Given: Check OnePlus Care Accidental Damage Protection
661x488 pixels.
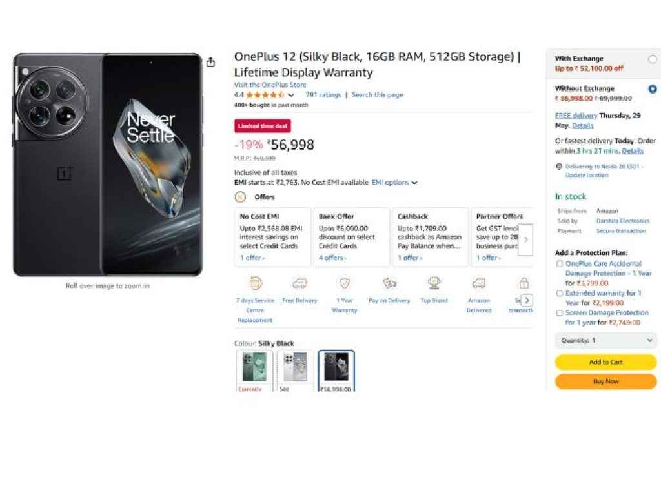Looking at the screenshot, I should pos(560,264).
